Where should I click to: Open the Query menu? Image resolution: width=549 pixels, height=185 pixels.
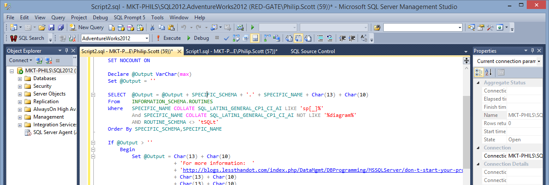(58, 18)
